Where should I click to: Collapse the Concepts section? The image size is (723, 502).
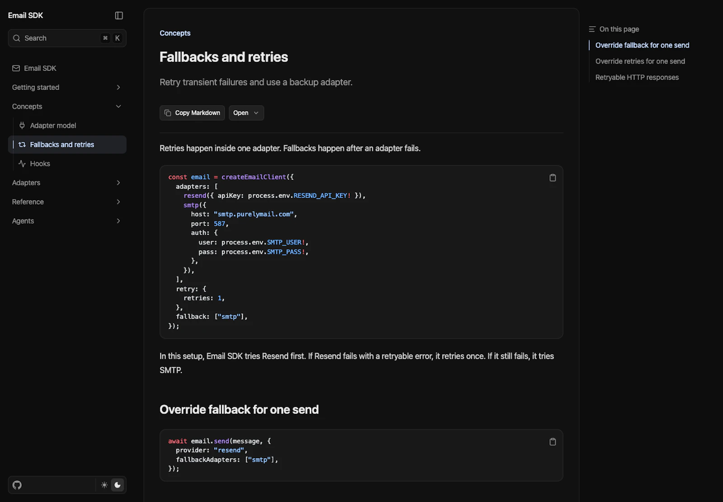(x=67, y=106)
